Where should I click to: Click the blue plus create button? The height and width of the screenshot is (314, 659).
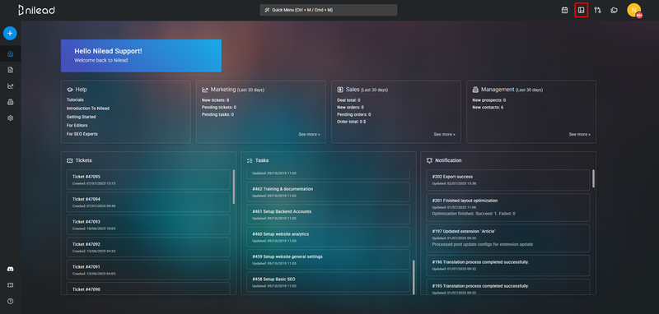point(10,33)
